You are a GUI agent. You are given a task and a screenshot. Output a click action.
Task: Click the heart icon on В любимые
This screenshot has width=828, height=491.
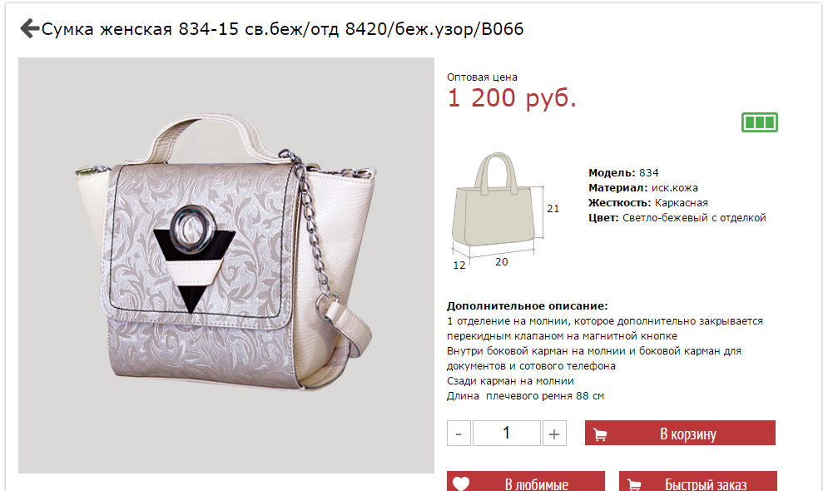click(461, 484)
